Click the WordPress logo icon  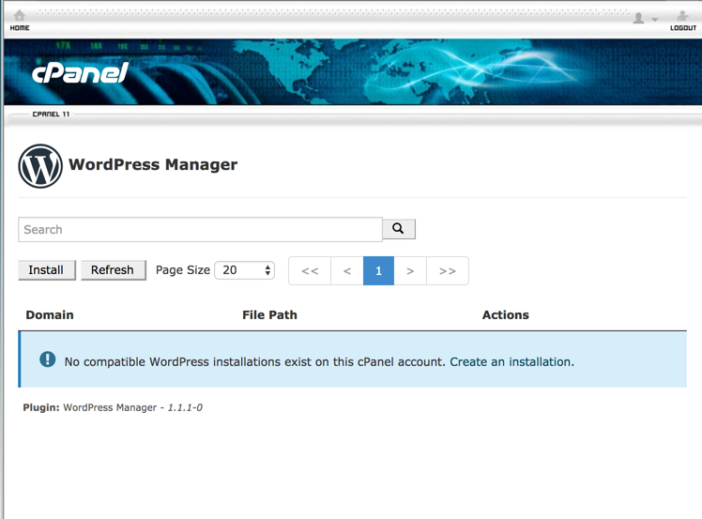pos(40,166)
